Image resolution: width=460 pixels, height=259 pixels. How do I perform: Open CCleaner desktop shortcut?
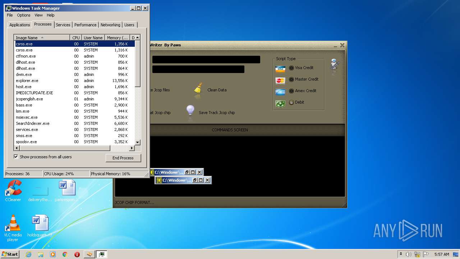point(13,190)
